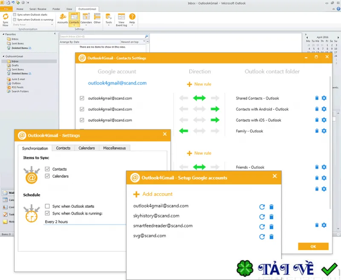Open the Help ribbon icon
This screenshot has height=280, width=341.
132,19
